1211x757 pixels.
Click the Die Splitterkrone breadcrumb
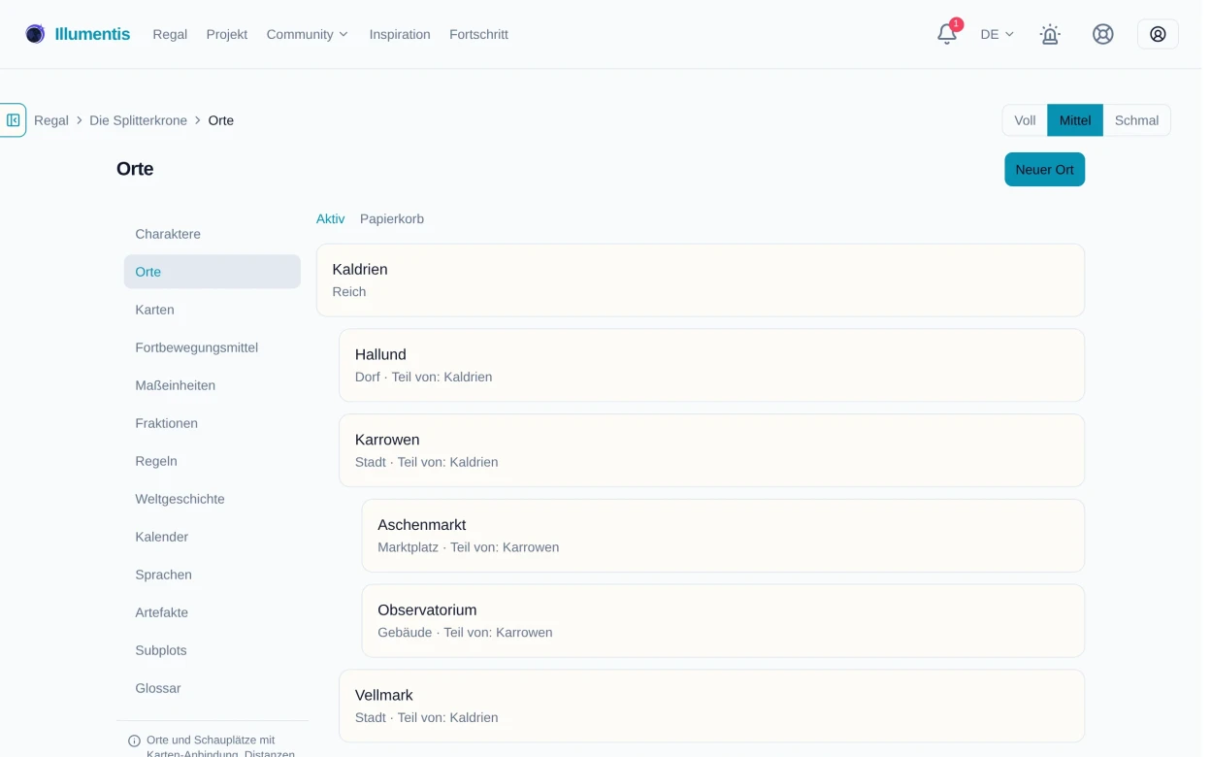tap(140, 120)
